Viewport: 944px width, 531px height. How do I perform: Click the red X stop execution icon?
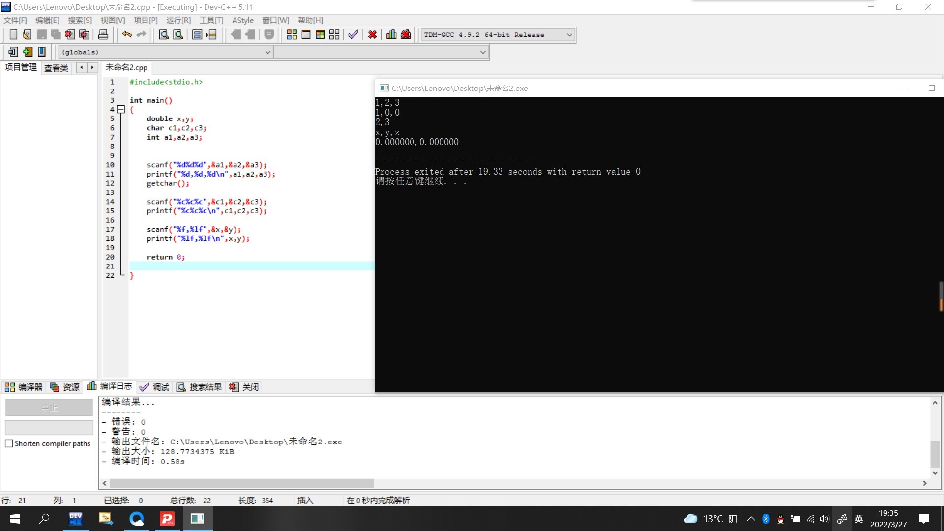[372, 34]
